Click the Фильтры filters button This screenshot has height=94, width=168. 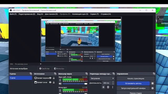(59, 68)
